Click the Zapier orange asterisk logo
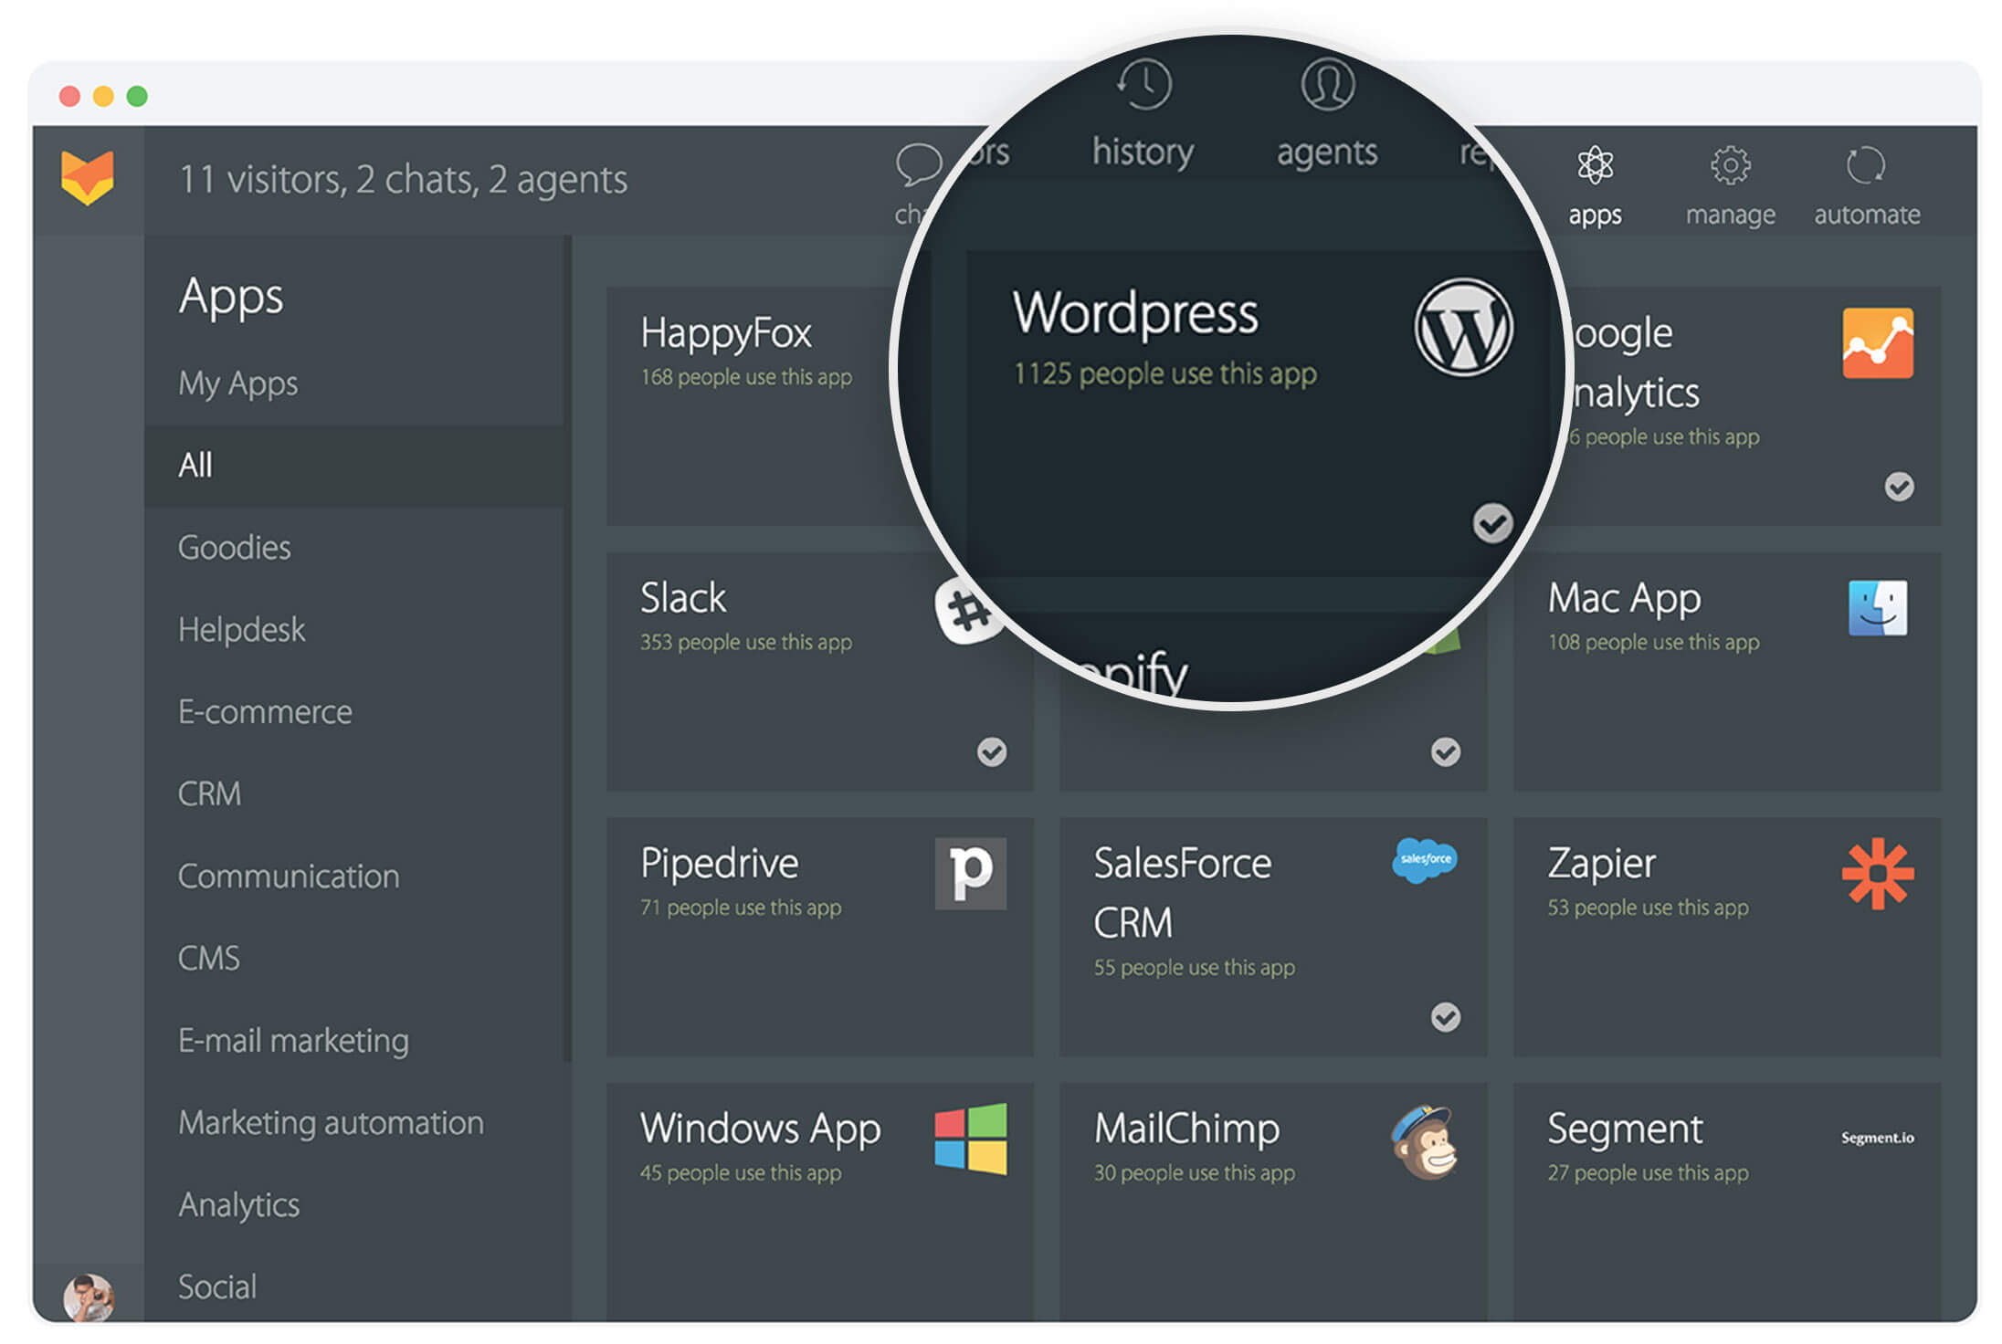 click(x=1877, y=873)
